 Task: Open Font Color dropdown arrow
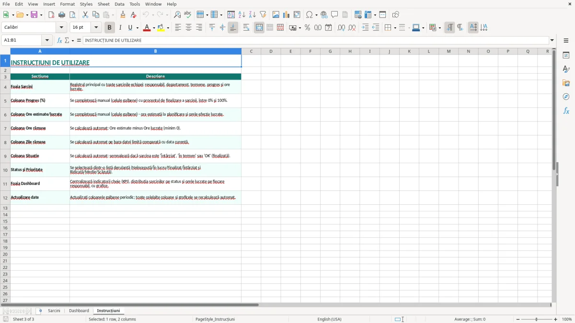(x=154, y=28)
